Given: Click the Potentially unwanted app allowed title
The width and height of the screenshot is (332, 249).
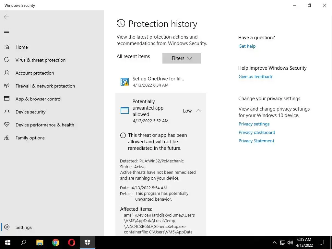Looking at the screenshot, I should pyautogui.click(x=148, y=108).
